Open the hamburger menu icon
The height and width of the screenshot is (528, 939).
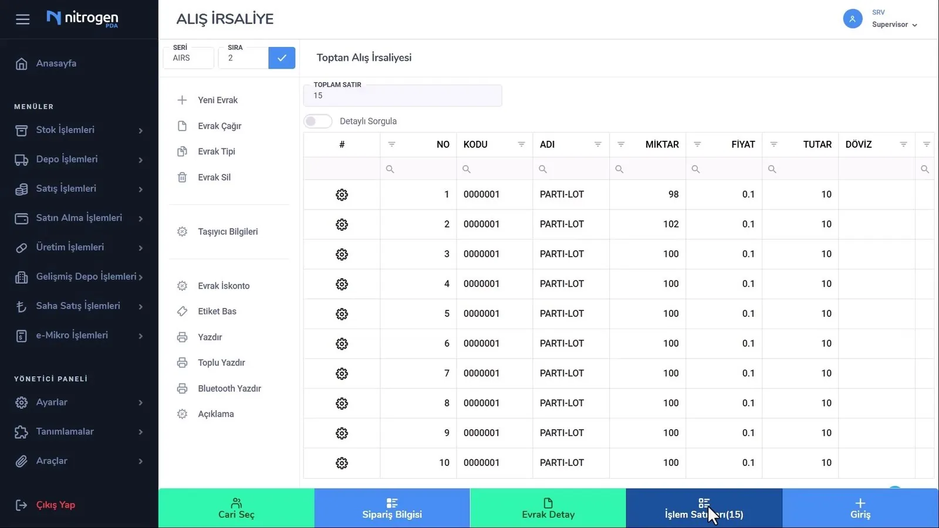22,19
